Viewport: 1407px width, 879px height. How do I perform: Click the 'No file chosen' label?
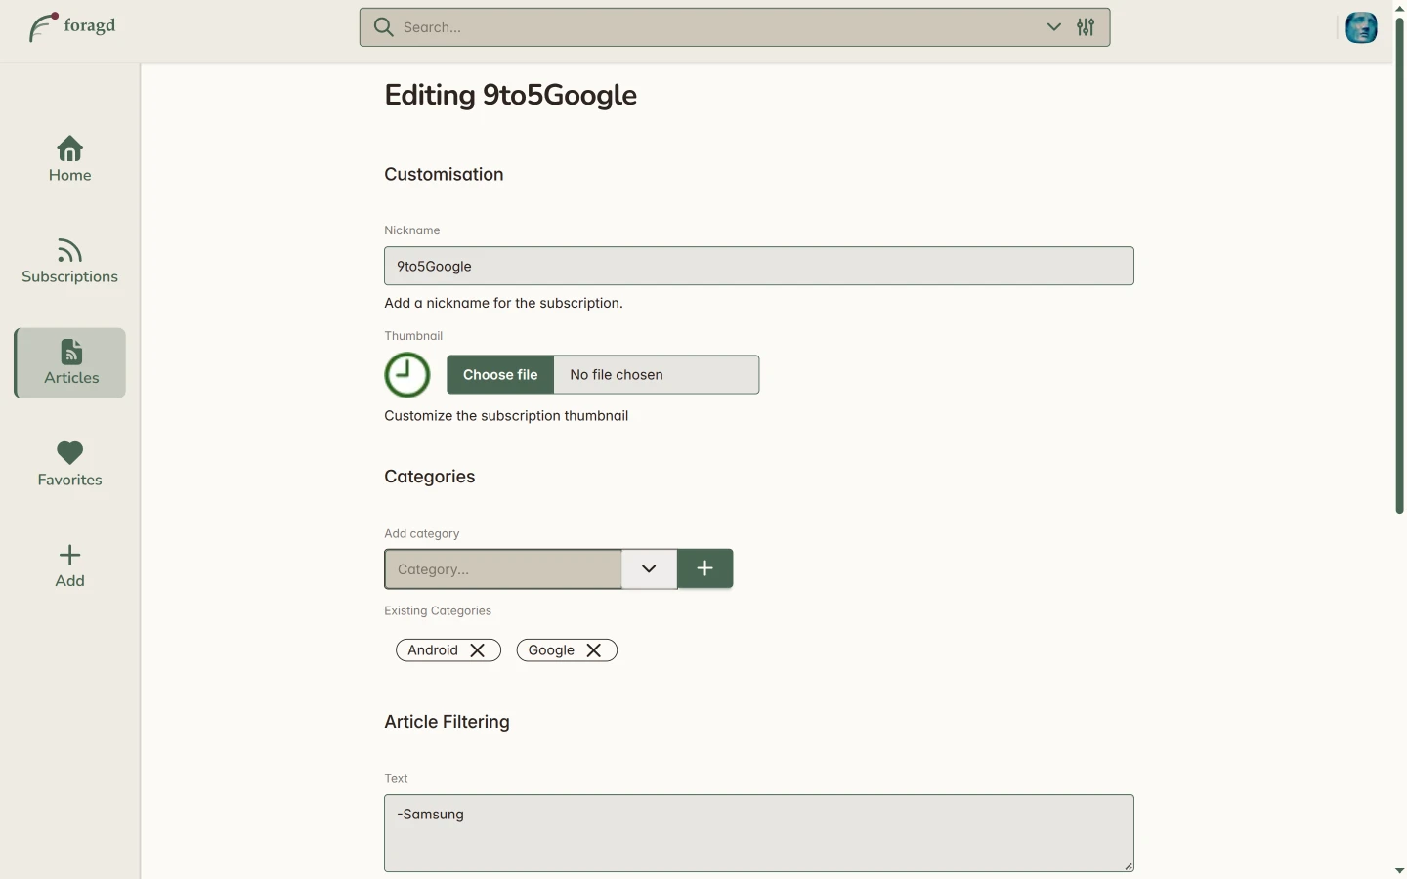pos(617,374)
